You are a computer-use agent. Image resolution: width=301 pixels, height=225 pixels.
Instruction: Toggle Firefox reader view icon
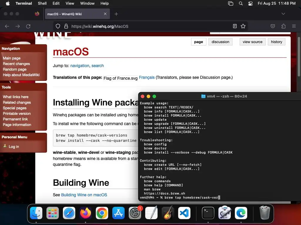pos(235,26)
